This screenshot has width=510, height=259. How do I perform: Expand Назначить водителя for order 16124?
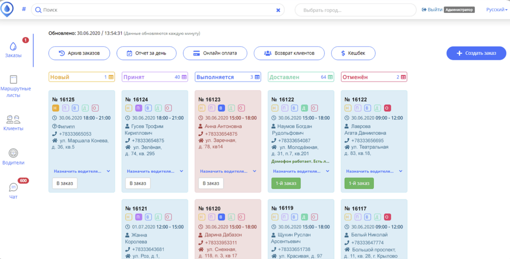[155, 171]
